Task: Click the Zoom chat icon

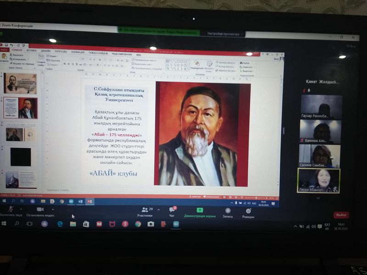Action: (172, 209)
